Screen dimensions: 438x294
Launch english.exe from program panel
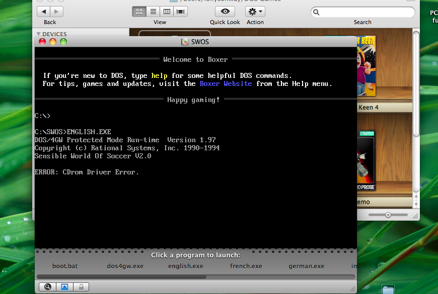(186, 266)
